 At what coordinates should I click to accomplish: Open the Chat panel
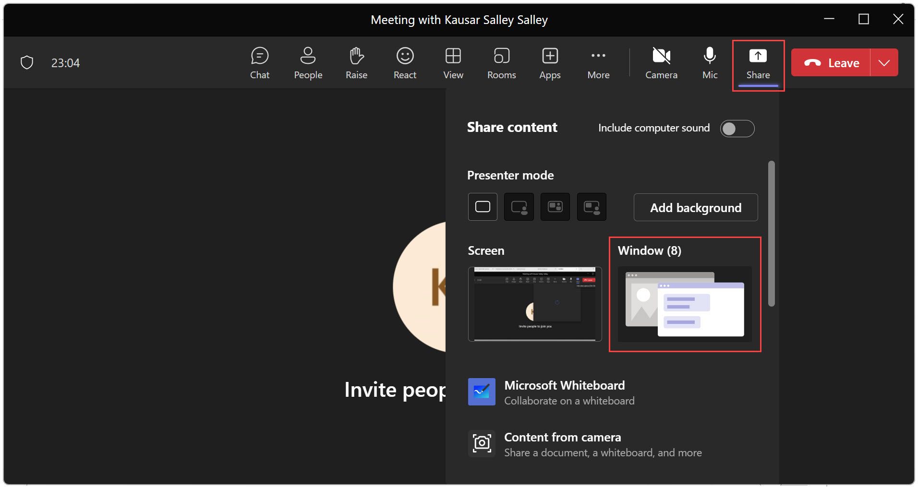[259, 62]
